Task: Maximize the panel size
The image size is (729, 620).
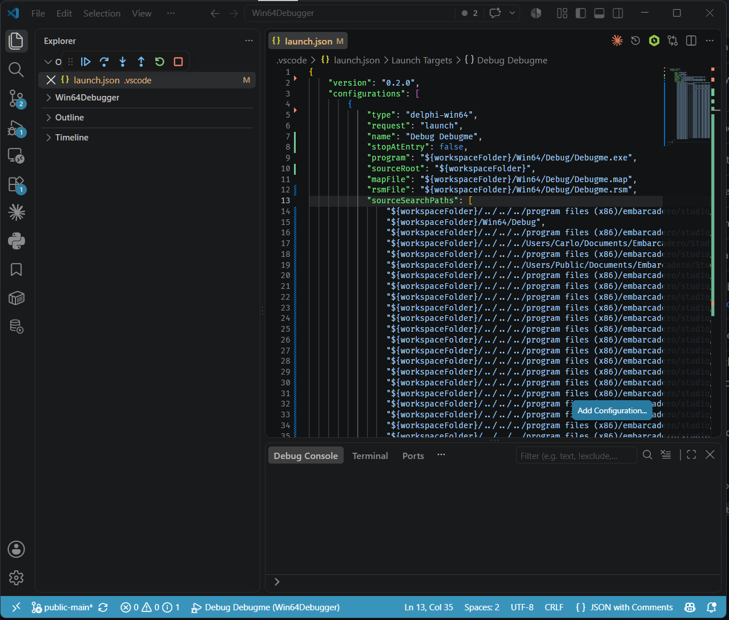Action: tap(691, 455)
